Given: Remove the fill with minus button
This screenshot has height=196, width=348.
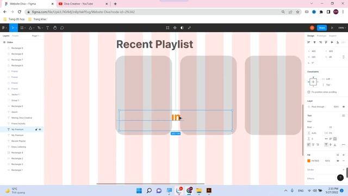Looking at the screenshot, I should pos(344,161).
